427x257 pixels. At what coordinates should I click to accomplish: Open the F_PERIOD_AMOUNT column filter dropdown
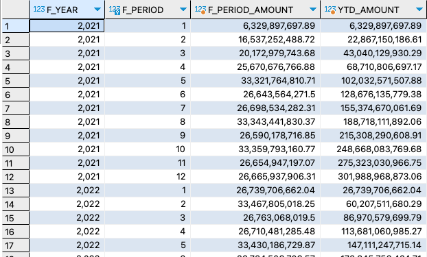313,10
